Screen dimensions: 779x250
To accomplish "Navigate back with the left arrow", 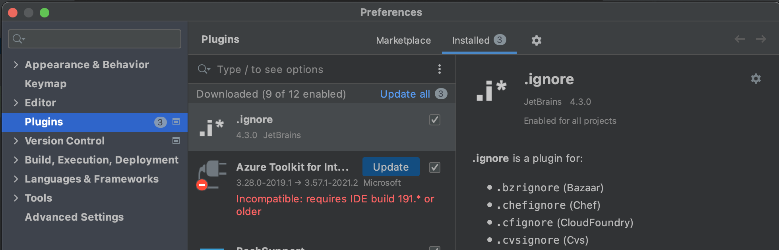I will pos(739,39).
